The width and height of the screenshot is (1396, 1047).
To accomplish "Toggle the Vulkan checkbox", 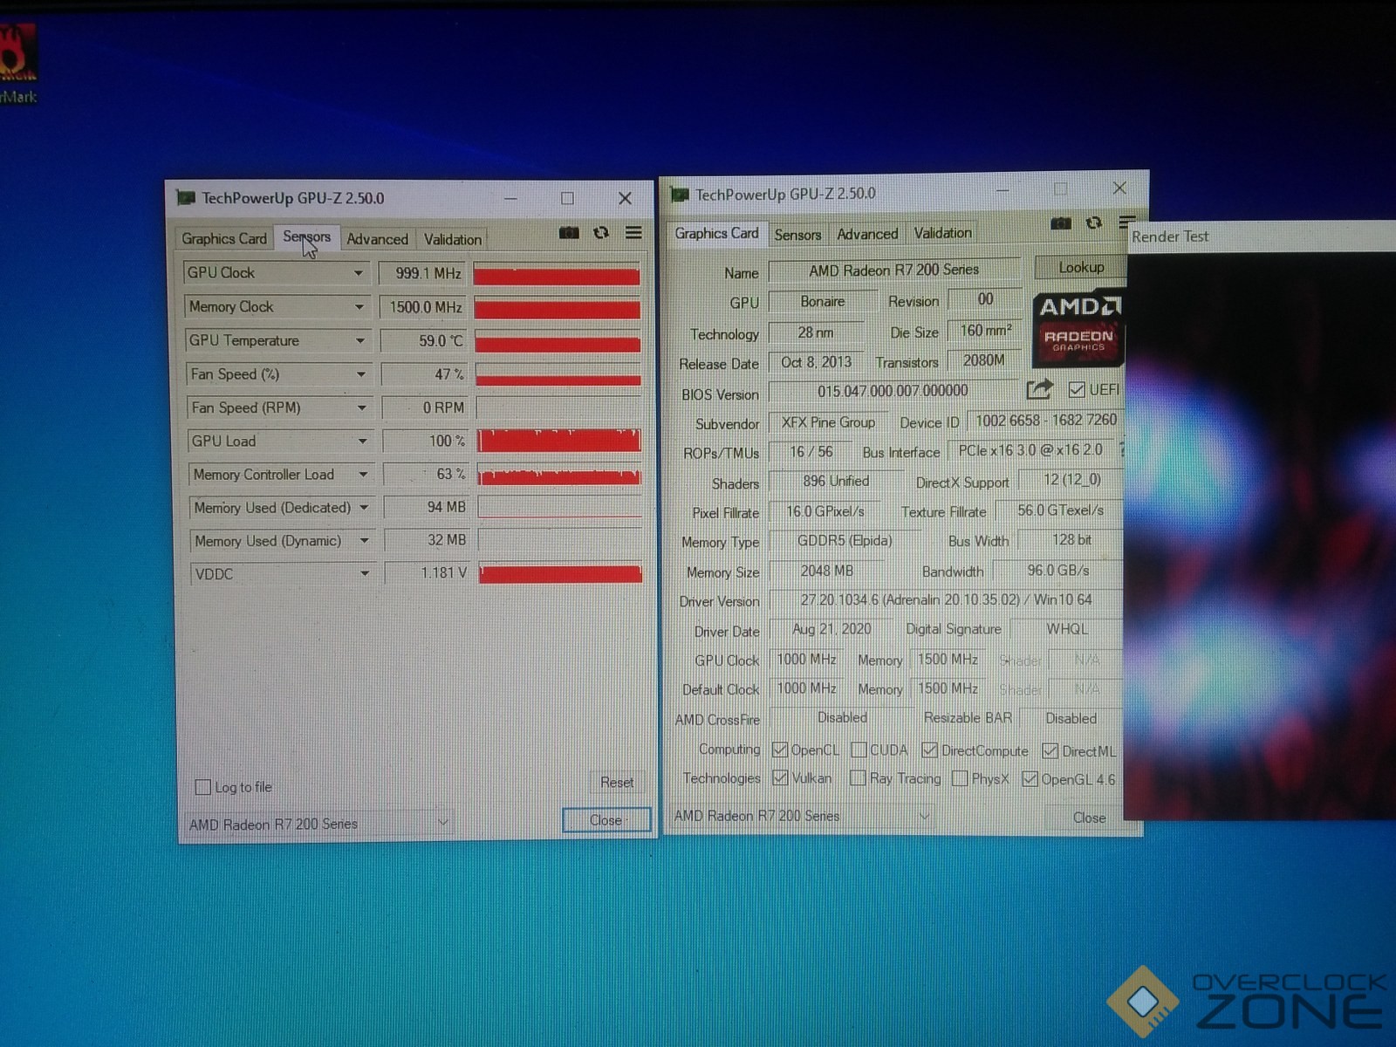I will click(780, 777).
